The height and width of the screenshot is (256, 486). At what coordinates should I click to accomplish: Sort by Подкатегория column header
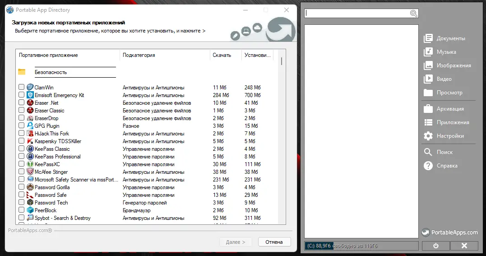(165, 55)
